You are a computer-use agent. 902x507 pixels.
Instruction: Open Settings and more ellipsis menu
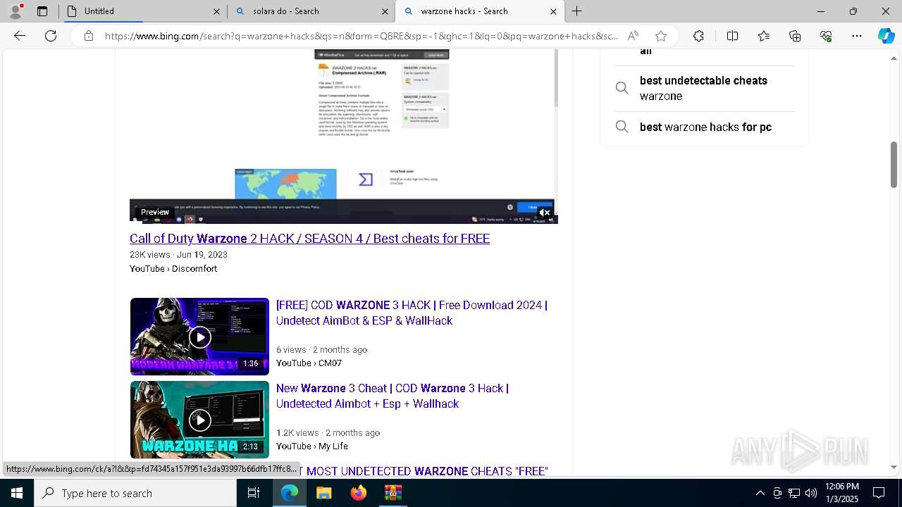pos(857,36)
